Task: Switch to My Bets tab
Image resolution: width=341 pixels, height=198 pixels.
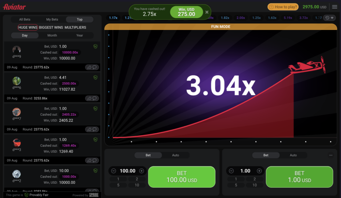Action: [x=52, y=19]
